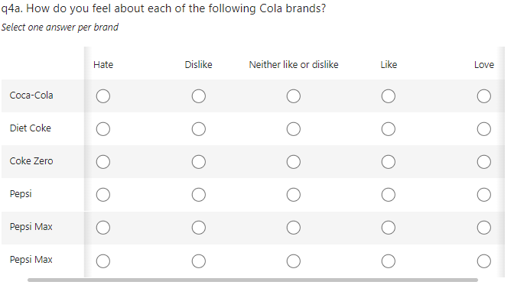This screenshot has height=285, width=514.
Task: Select Hate for Pepsi
Action: coord(103,195)
